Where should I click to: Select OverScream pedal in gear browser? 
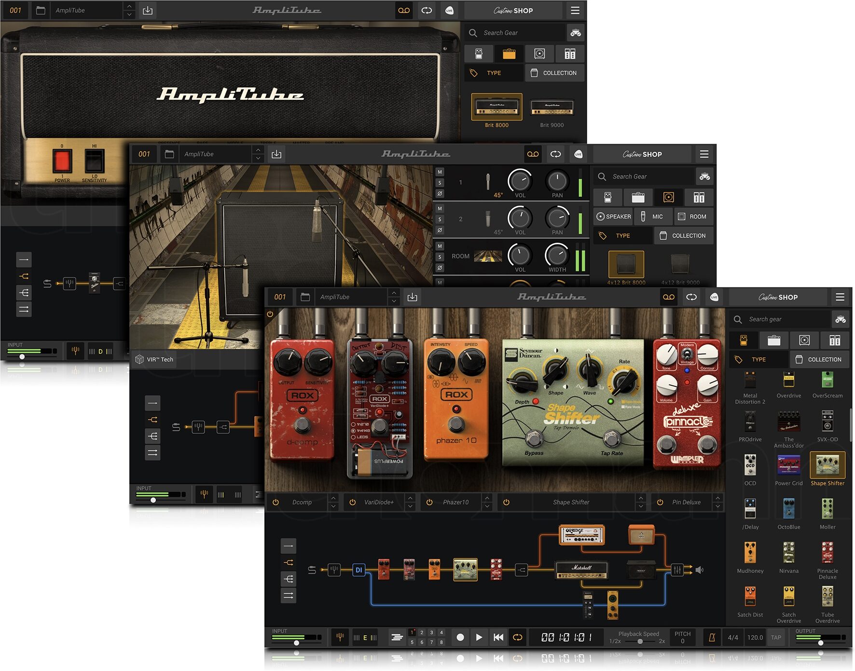click(x=827, y=384)
